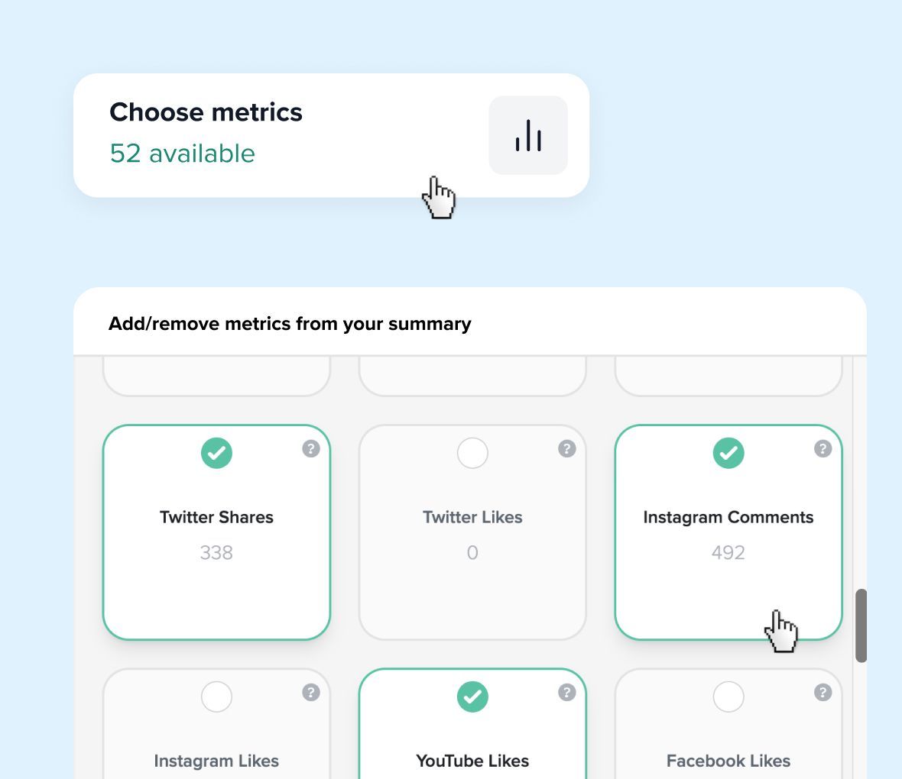This screenshot has width=902, height=779.
Task: Select the Facebook Likes card label
Action: tap(728, 761)
